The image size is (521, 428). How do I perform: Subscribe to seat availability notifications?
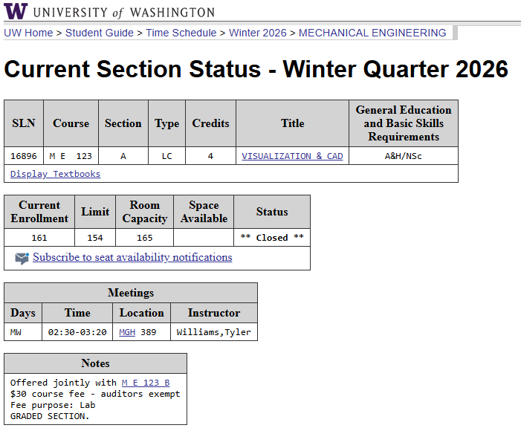coord(132,257)
